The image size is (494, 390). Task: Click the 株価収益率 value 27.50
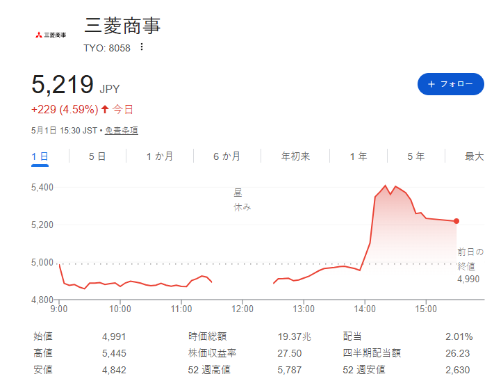point(290,353)
